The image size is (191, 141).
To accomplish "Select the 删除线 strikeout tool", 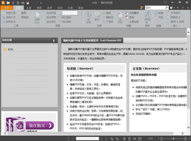I will 108,17.
